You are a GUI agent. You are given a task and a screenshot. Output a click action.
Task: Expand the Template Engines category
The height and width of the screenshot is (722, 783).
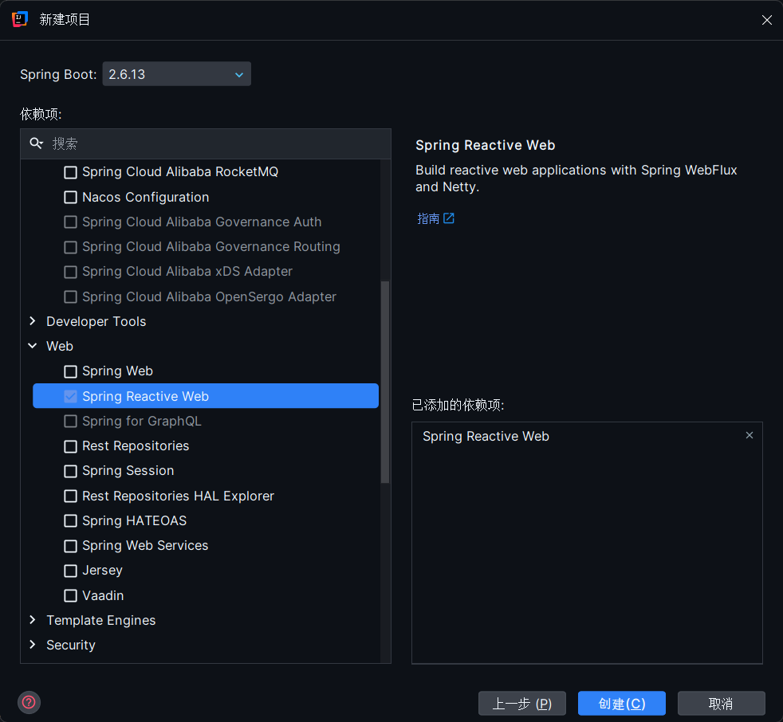pos(33,620)
